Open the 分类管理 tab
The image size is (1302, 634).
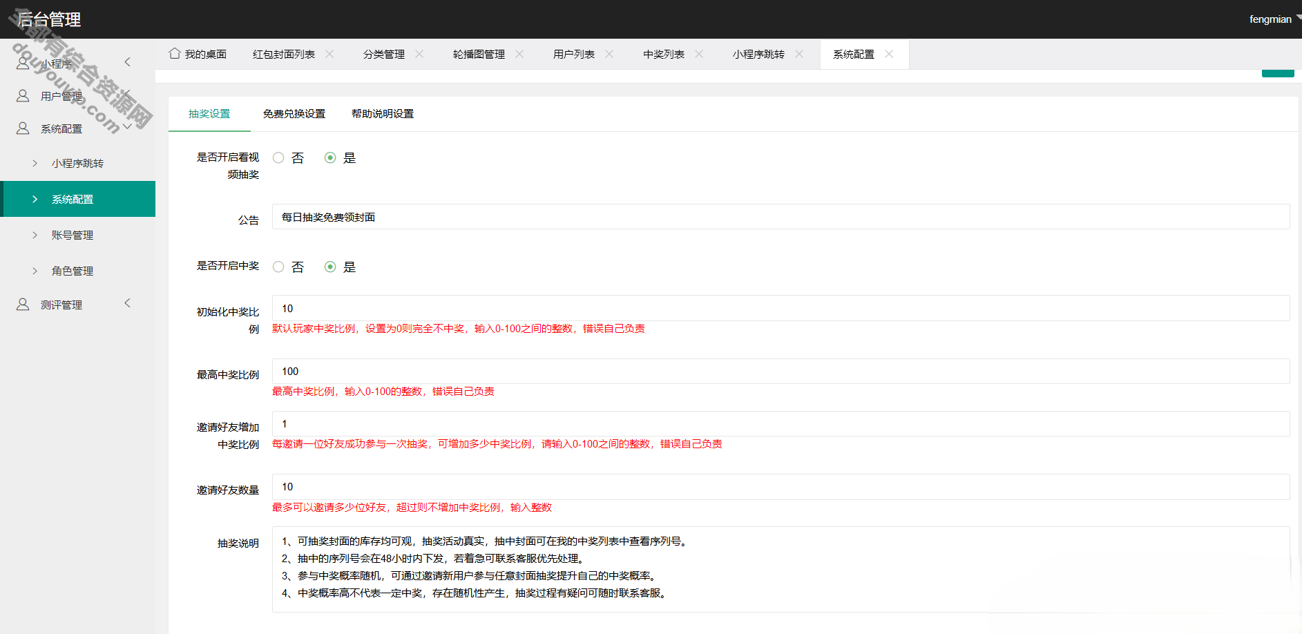click(384, 54)
